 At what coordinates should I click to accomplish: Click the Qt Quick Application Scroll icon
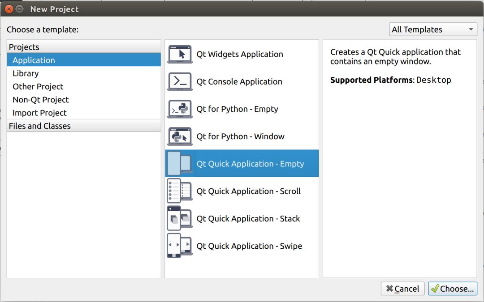point(180,191)
